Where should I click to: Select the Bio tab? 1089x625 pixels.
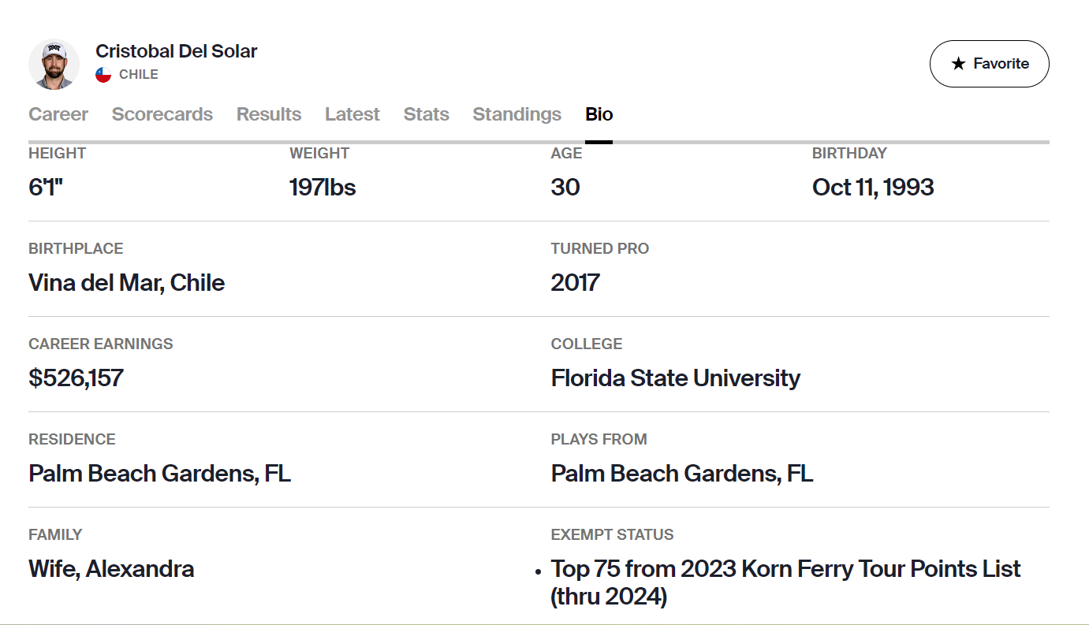click(599, 114)
